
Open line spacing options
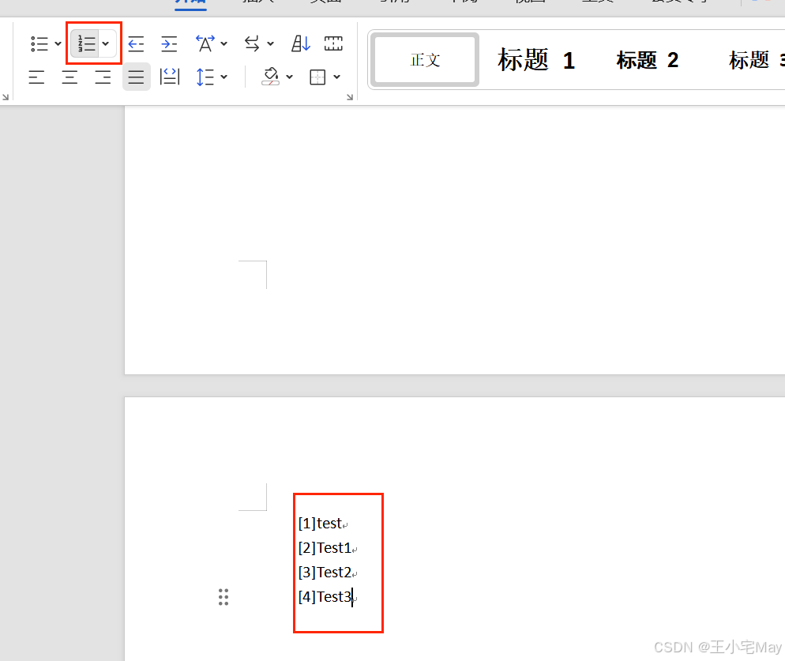pos(205,77)
